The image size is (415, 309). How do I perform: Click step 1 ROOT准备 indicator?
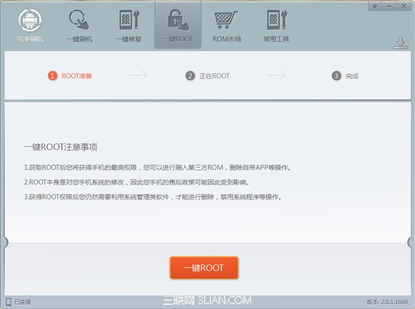[70, 76]
